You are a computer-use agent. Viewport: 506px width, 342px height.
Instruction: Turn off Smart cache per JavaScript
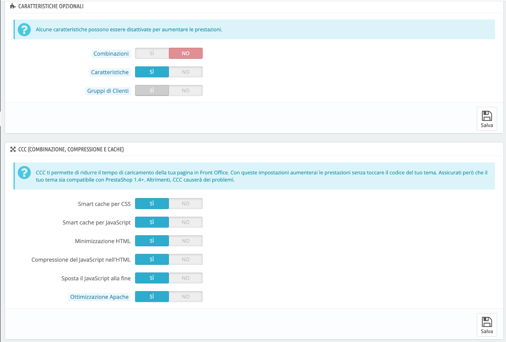click(x=186, y=222)
